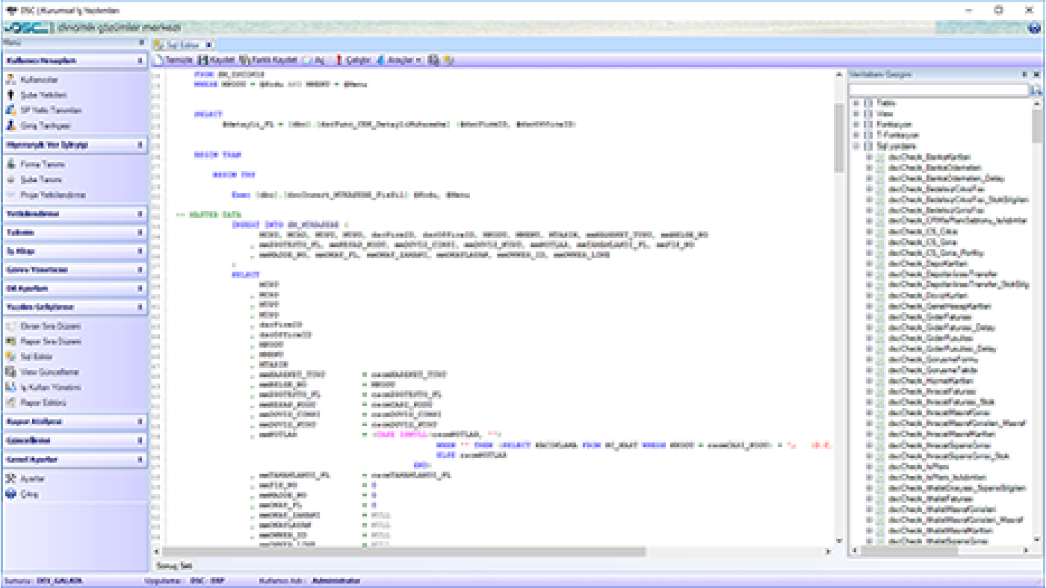Click the last icon in editor toolbar

(x=448, y=60)
